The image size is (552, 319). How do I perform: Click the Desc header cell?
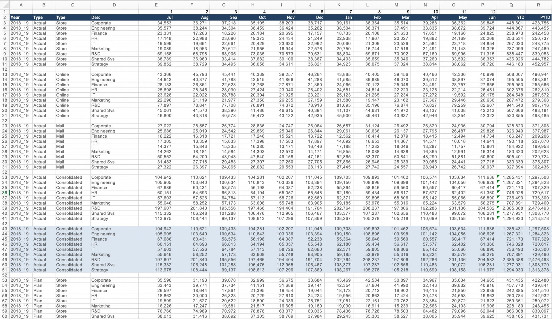pyautogui.click(x=114, y=18)
